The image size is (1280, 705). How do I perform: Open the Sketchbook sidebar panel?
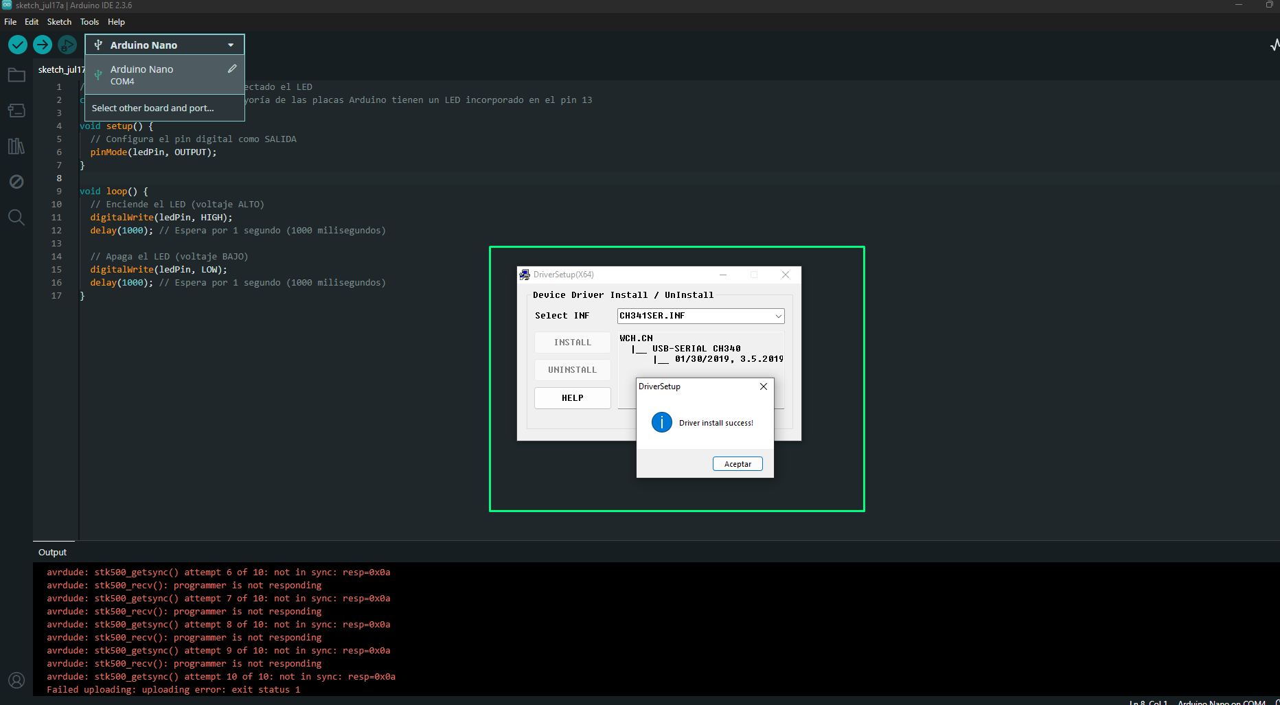16,75
